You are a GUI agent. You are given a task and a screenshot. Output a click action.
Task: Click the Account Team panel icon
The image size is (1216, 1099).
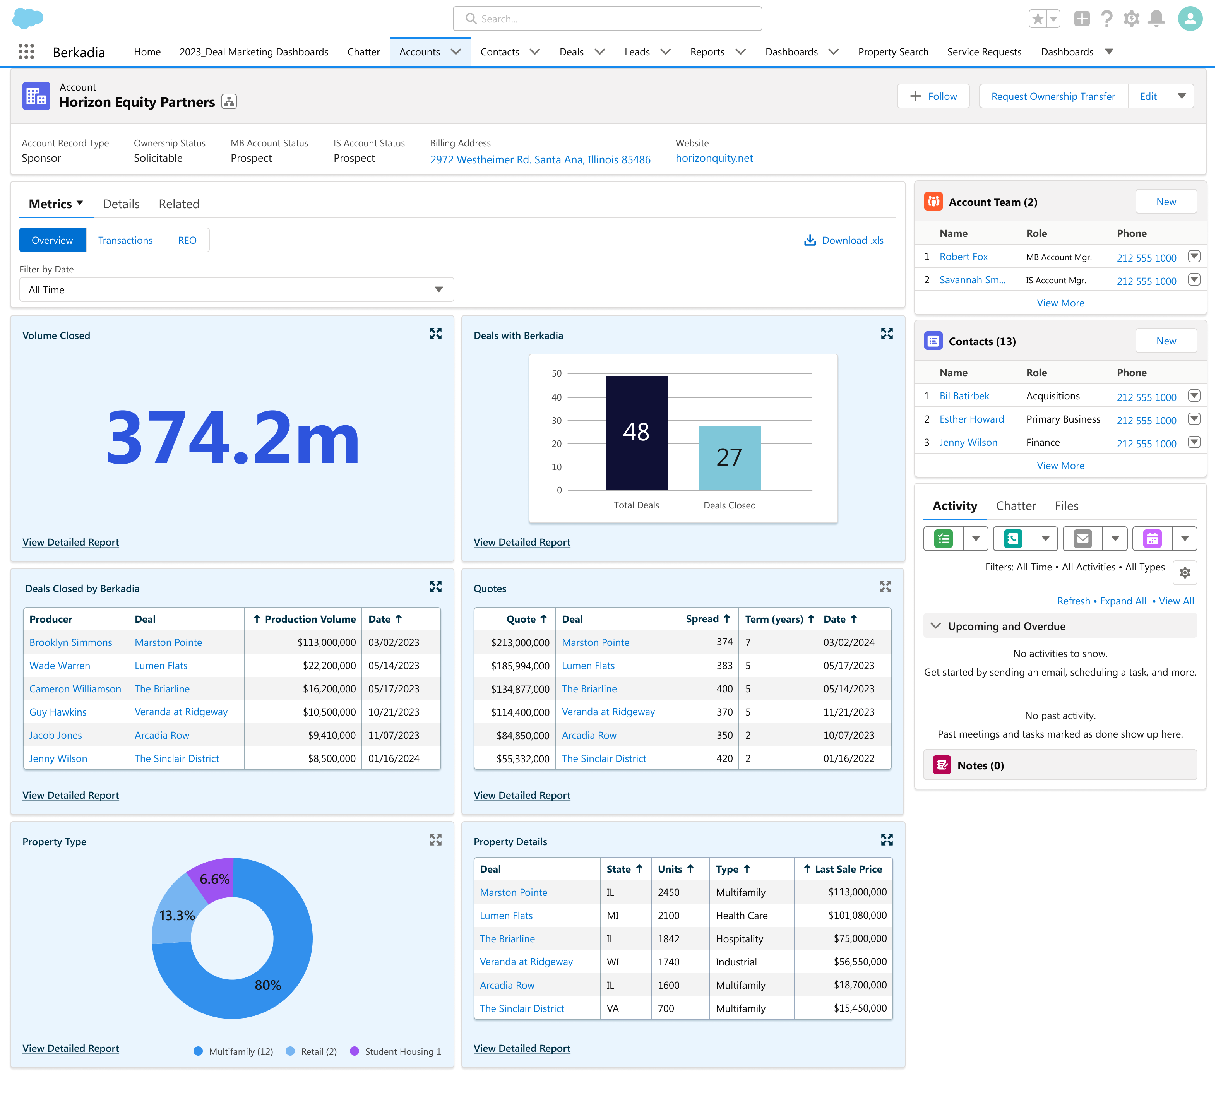coord(933,202)
